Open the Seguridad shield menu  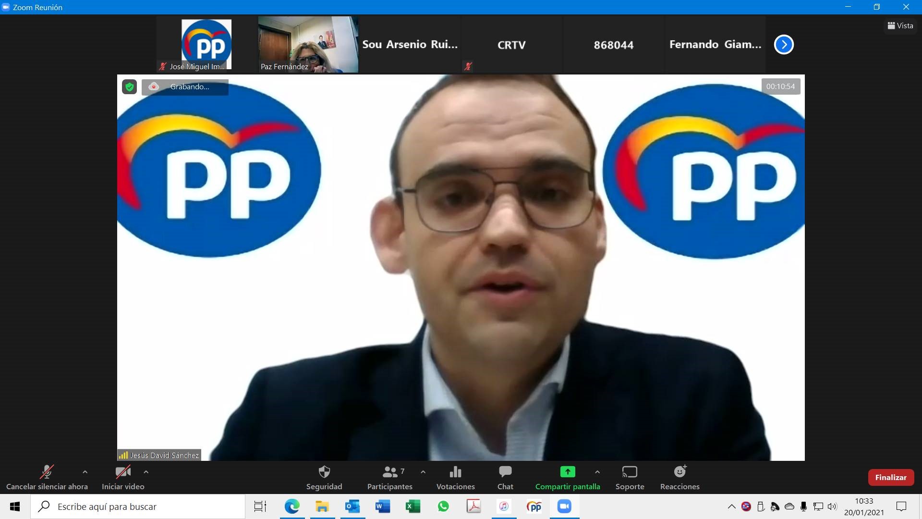pyautogui.click(x=324, y=478)
